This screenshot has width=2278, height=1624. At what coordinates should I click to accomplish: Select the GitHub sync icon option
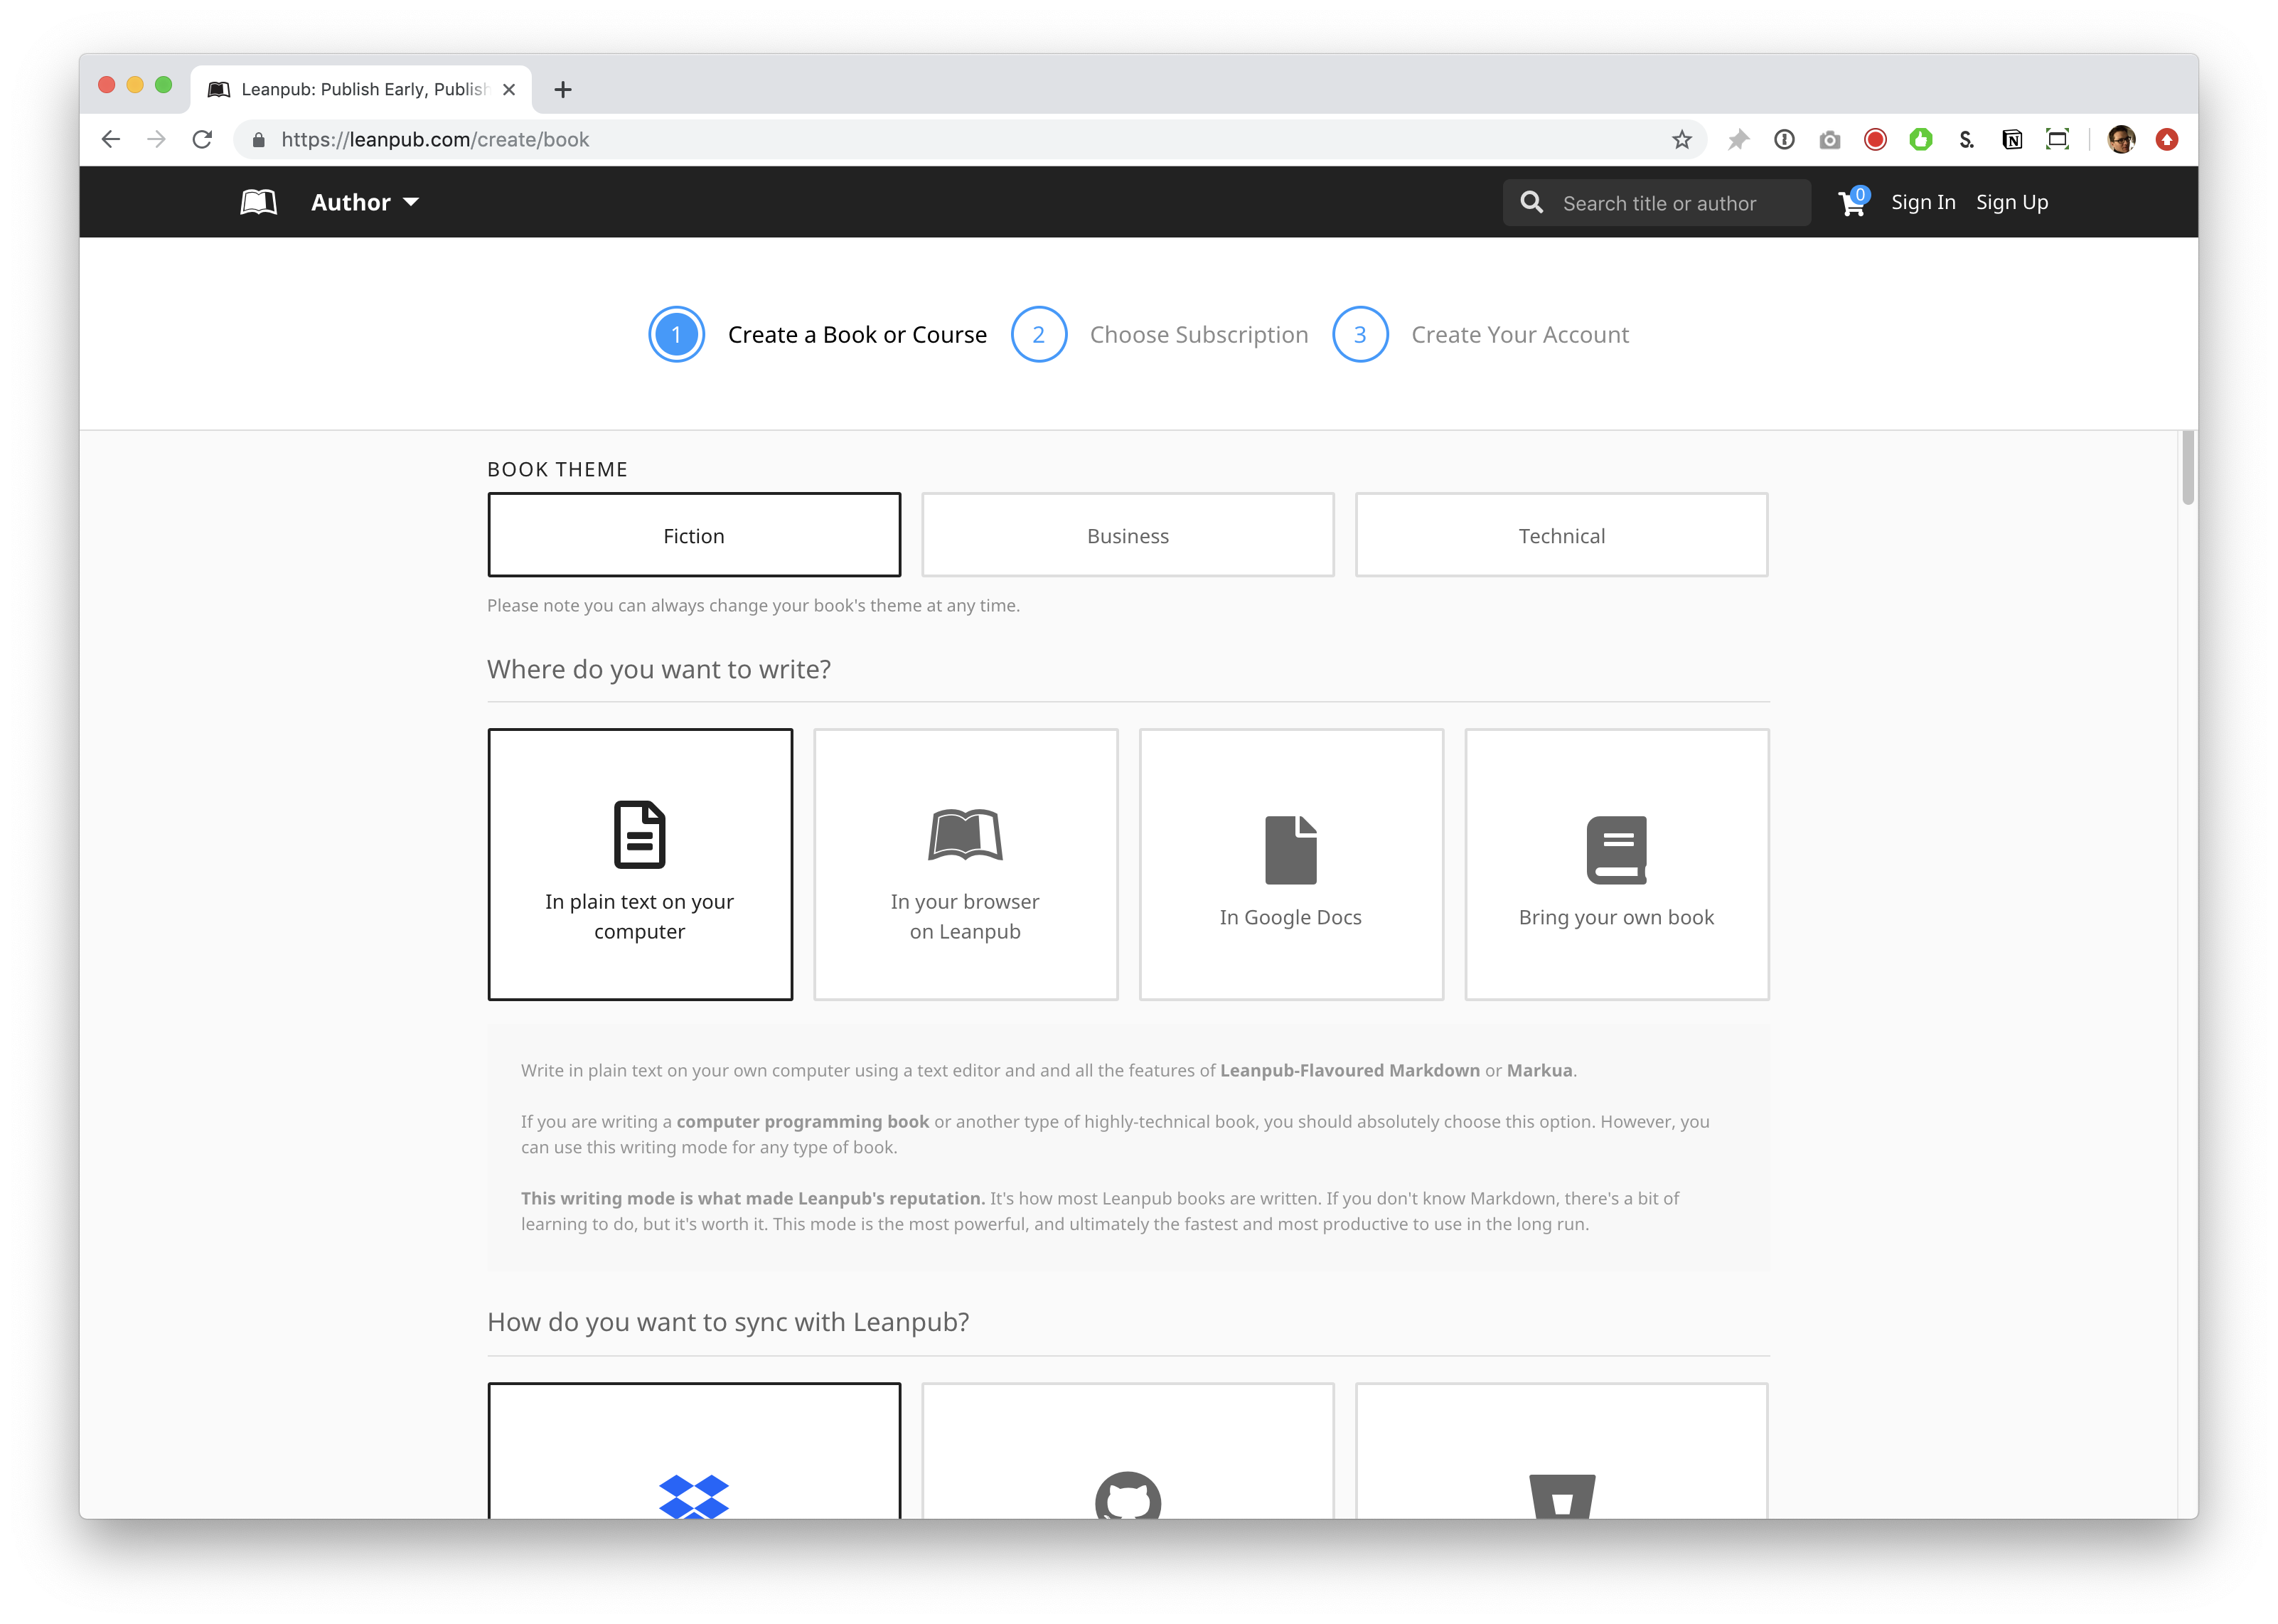click(x=1127, y=1495)
